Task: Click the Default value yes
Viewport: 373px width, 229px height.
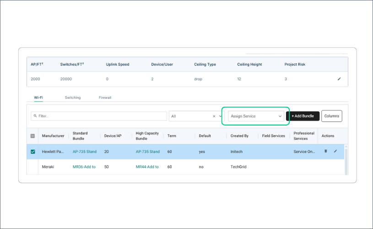Action: click(x=202, y=152)
